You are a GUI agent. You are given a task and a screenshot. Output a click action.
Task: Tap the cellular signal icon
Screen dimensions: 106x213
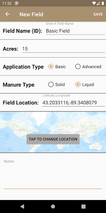pyautogui.click(x=98, y=3)
